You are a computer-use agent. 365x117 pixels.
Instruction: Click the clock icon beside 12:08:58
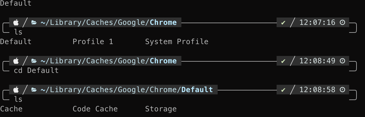[x=342, y=90]
